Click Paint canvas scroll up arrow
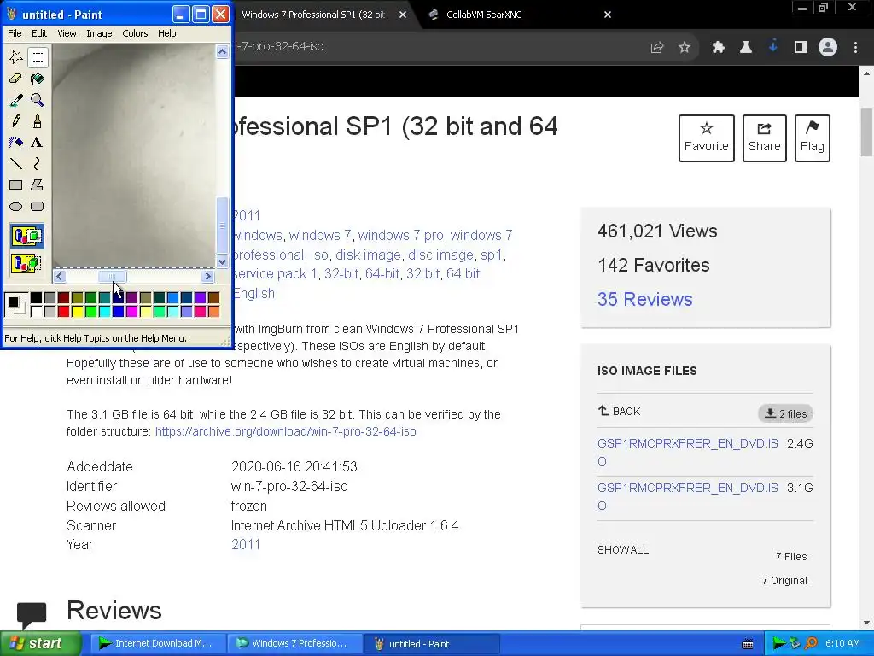Screen dimensions: 874x656 point(223,52)
